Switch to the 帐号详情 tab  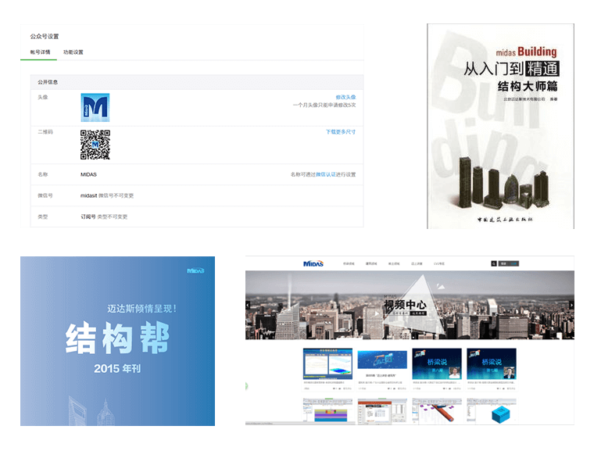(40, 52)
